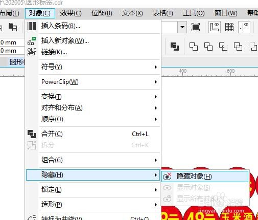Toggle the show grid icon
258x220 pixels.
229,27
